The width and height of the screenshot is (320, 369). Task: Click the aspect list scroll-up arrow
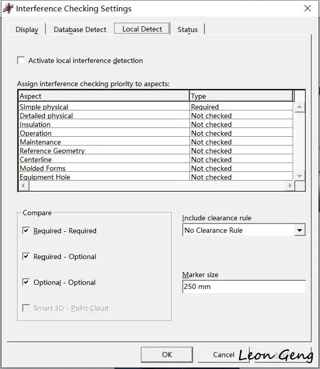coord(299,107)
